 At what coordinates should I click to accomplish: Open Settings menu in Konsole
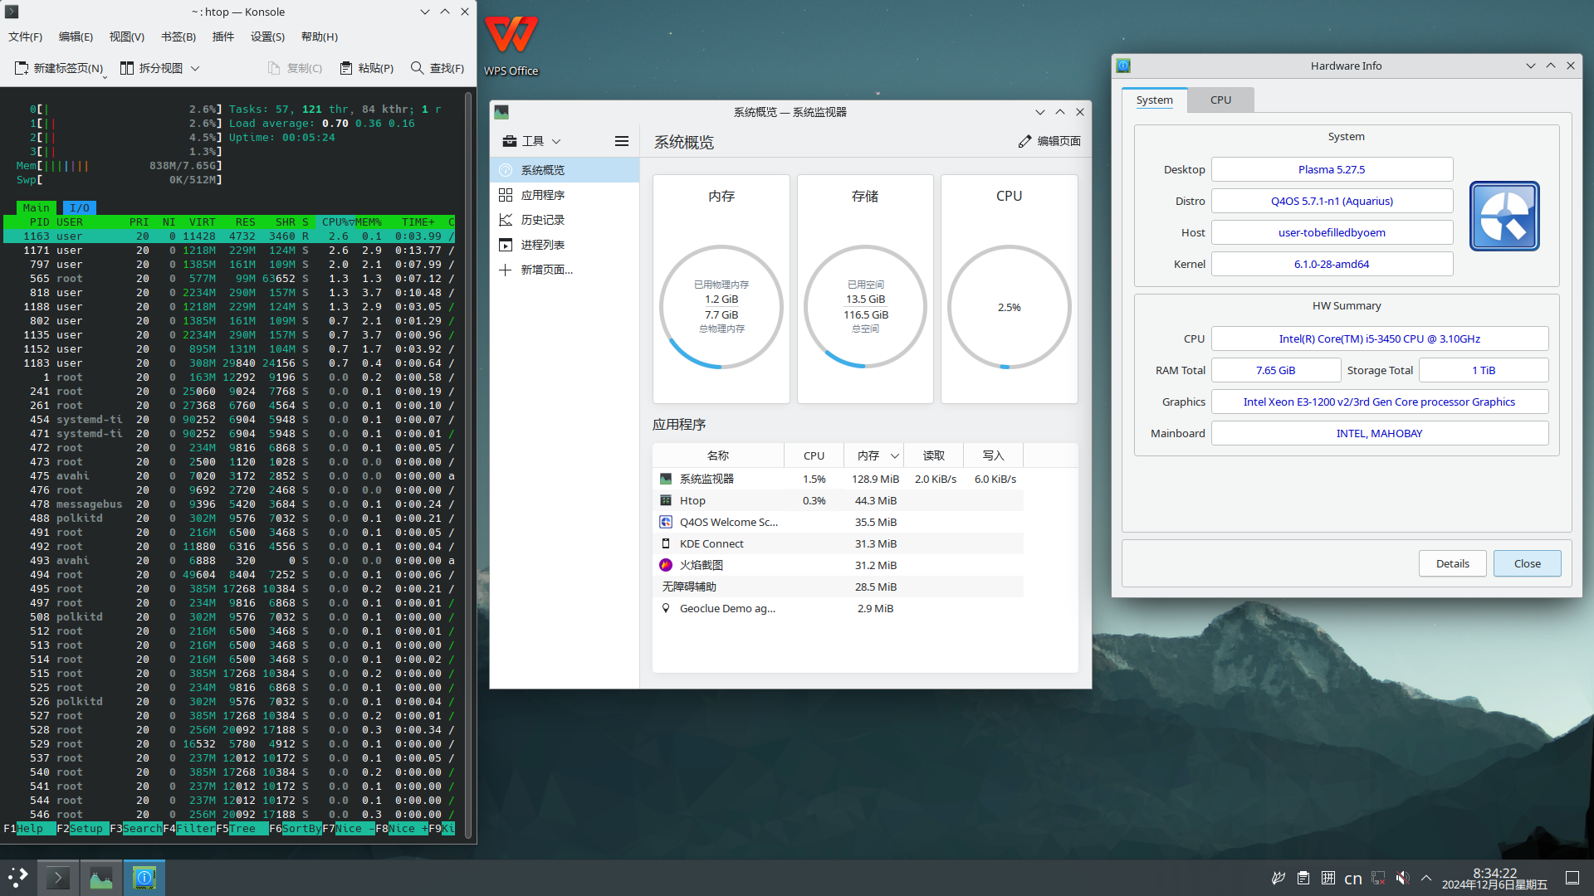[x=267, y=37]
